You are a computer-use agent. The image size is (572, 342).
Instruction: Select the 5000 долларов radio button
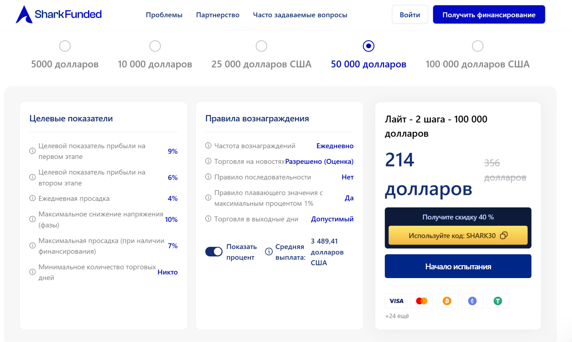(65, 46)
